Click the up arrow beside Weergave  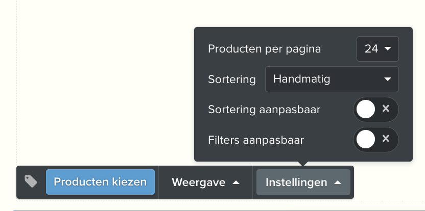(236, 182)
